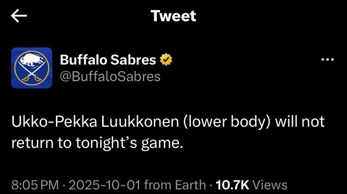
Task: Select the 2025-10-01 date
Action: pos(105,185)
